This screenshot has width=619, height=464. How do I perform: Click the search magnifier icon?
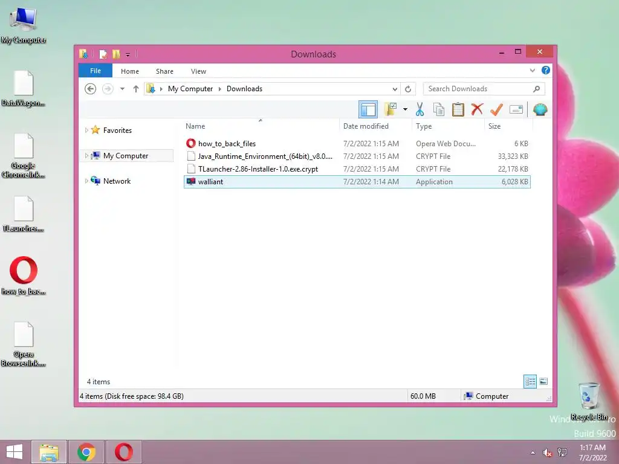[x=536, y=89]
